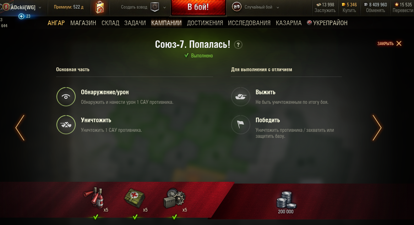Close the mission panel via ЗАКРЫТЬ
414x225 pixels.
[390, 44]
